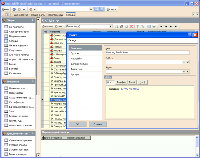Click the copy record toolbar icon
This screenshot has height=158, width=200.
coord(122,26)
